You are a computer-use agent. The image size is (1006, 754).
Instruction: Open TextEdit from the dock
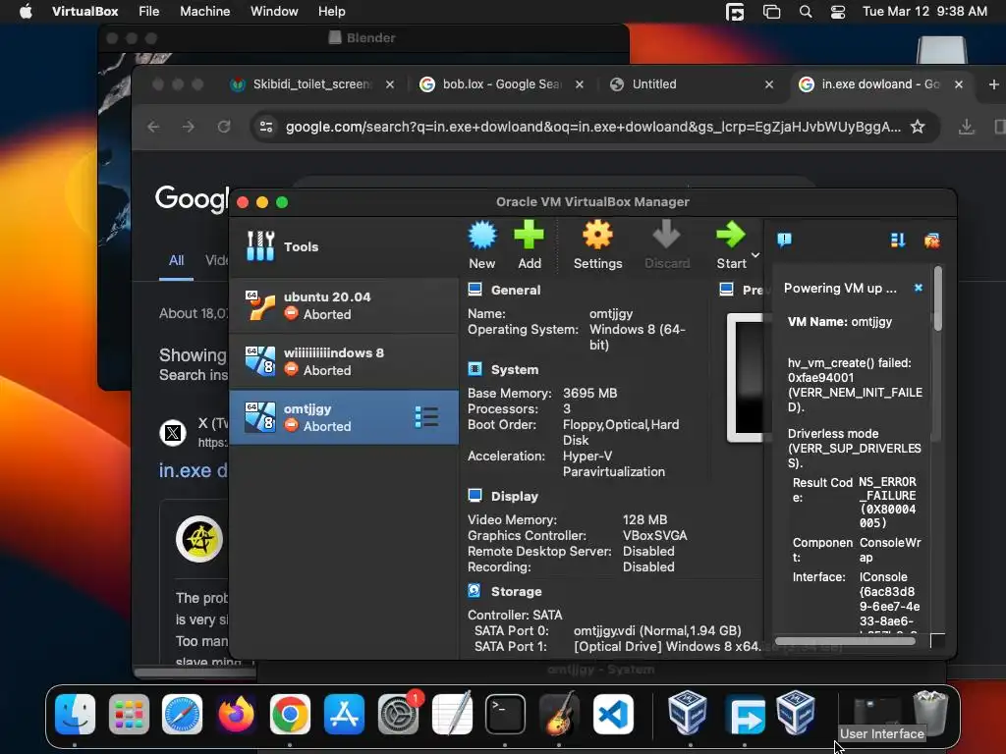[x=452, y=714]
